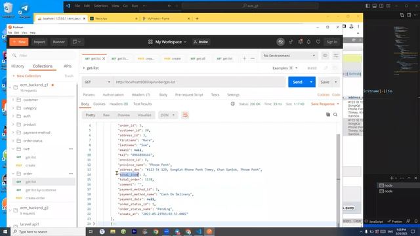420x236 pixels.
Task: Open Visual Studio Code from the taskbar
Action: point(198,231)
